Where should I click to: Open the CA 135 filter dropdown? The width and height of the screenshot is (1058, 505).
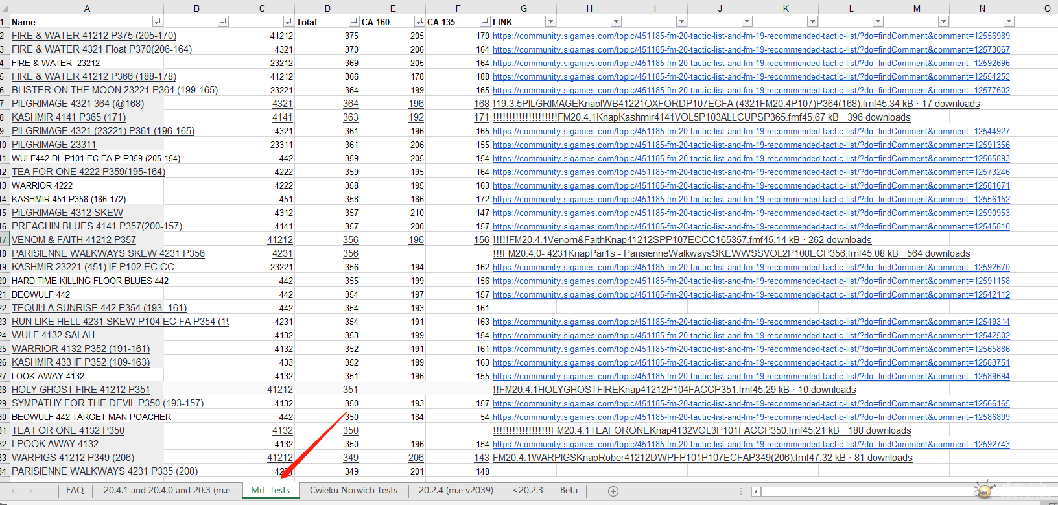click(484, 22)
